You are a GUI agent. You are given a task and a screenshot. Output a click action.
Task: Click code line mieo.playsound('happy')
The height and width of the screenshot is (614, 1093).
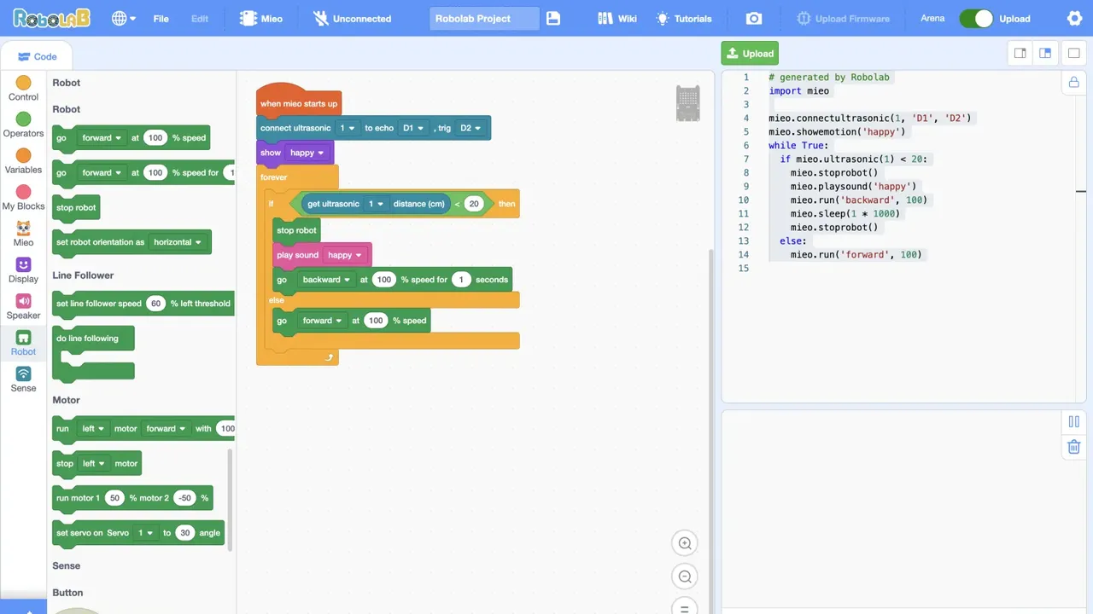pyautogui.click(x=853, y=186)
